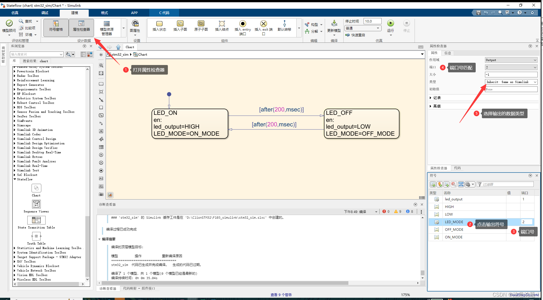Open the Debug (调试) ribbon tab
The height and width of the screenshot is (300, 543).
45,13
